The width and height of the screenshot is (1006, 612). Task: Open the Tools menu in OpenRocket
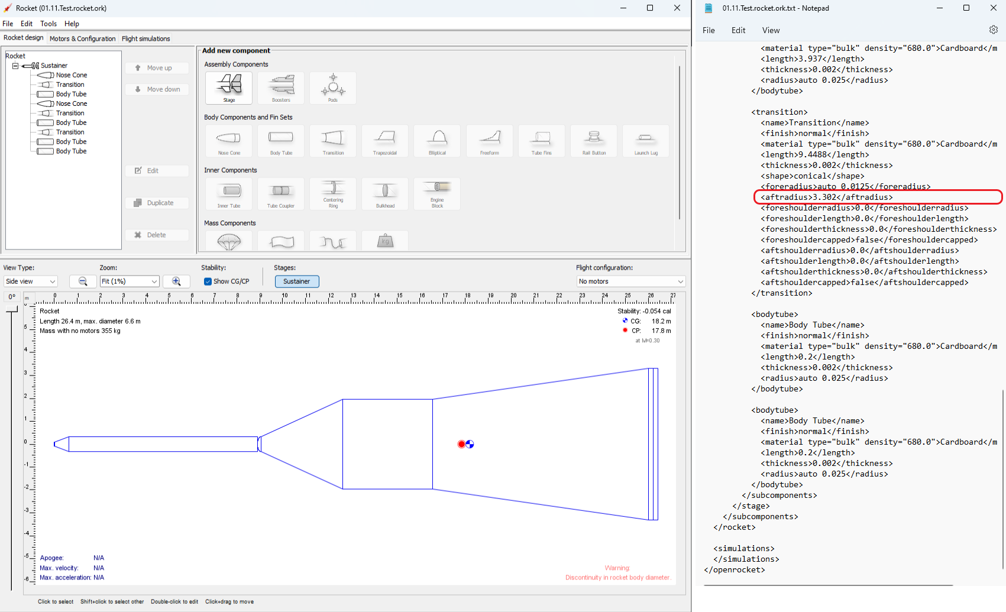pyautogui.click(x=48, y=24)
